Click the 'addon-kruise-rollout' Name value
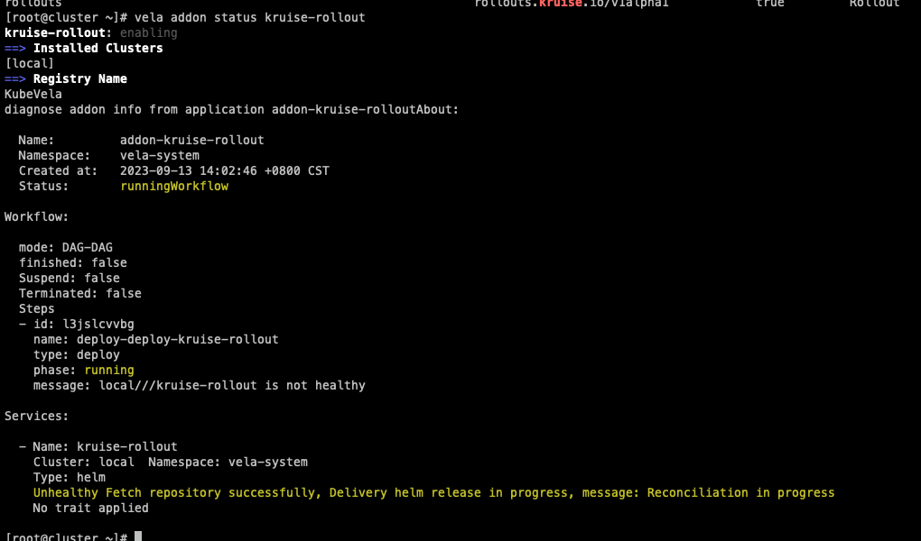The width and height of the screenshot is (921, 541). (x=191, y=141)
